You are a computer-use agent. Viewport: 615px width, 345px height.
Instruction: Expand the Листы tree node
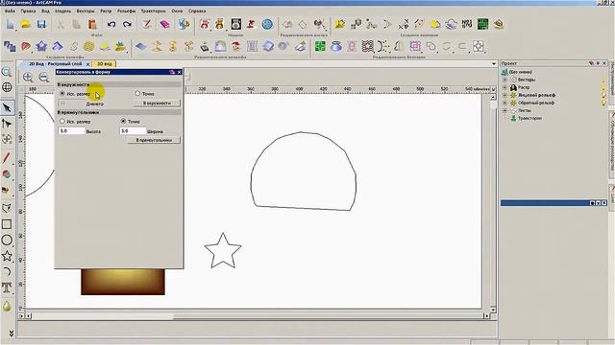pos(505,111)
